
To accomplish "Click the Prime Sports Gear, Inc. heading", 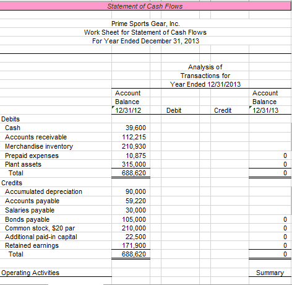I will pos(145,24).
